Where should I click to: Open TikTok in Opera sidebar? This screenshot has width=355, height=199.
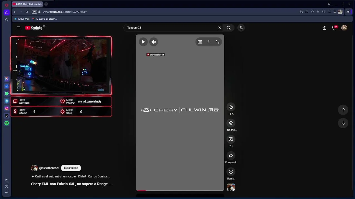tap(7, 116)
